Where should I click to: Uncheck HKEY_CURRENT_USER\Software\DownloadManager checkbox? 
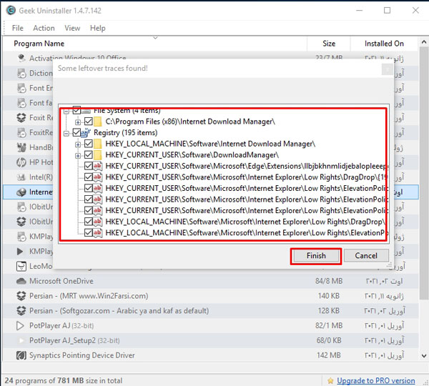89,155
